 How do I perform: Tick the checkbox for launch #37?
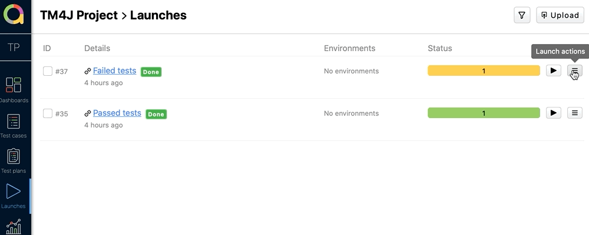tap(48, 71)
